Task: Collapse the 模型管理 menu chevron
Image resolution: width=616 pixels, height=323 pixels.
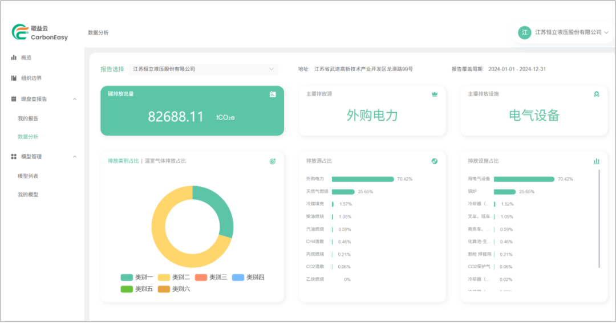Action: click(x=75, y=157)
